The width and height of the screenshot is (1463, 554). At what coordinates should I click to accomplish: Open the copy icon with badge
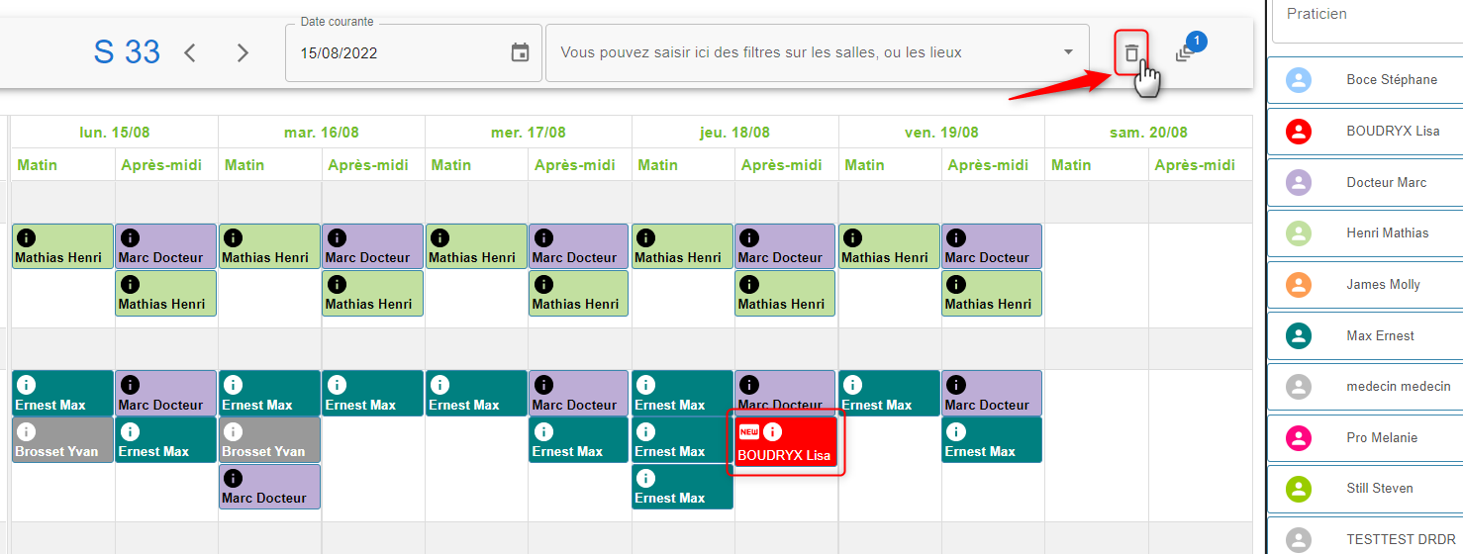[1186, 52]
